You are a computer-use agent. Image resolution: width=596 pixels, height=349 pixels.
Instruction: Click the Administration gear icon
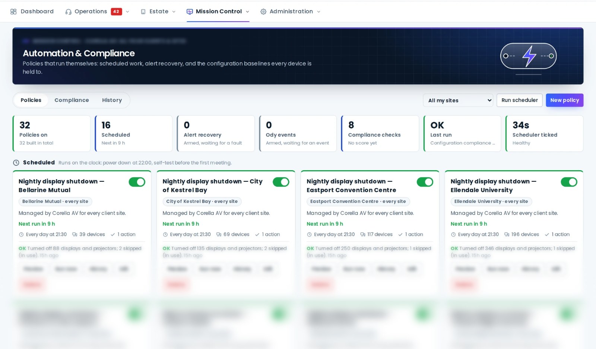coord(263,12)
